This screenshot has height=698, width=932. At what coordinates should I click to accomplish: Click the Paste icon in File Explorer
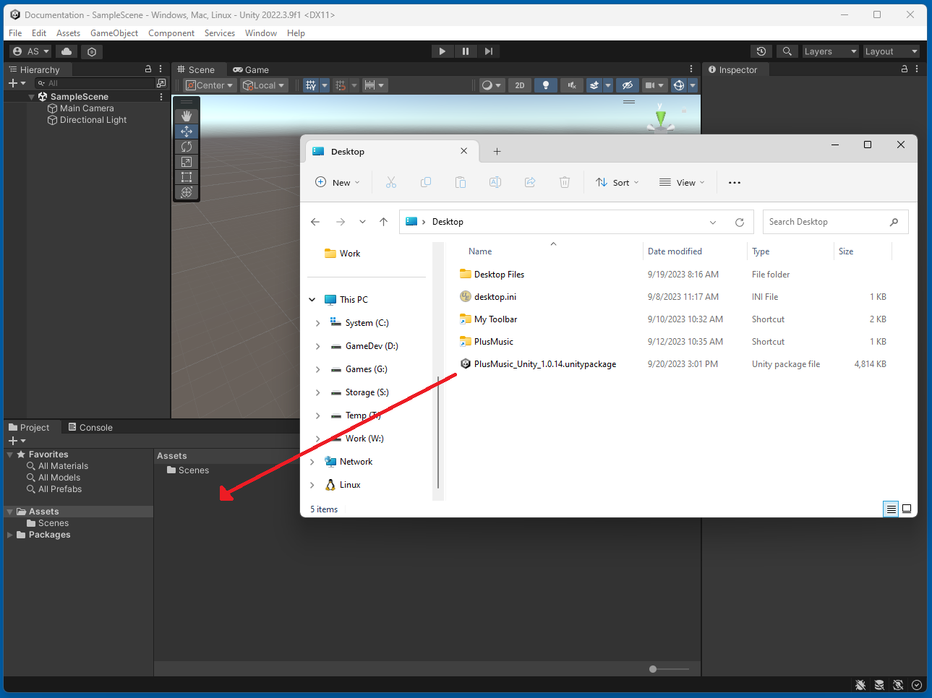tap(461, 183)
